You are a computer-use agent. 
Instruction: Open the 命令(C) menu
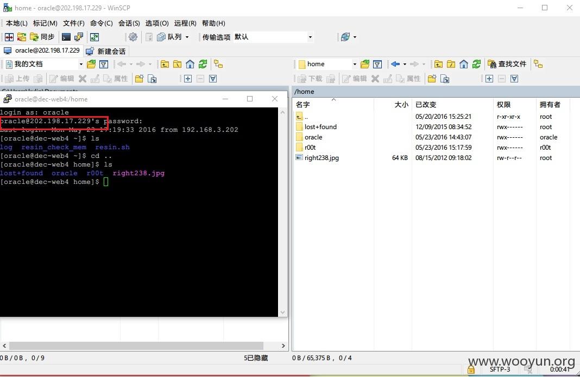[x=102, y=23]
